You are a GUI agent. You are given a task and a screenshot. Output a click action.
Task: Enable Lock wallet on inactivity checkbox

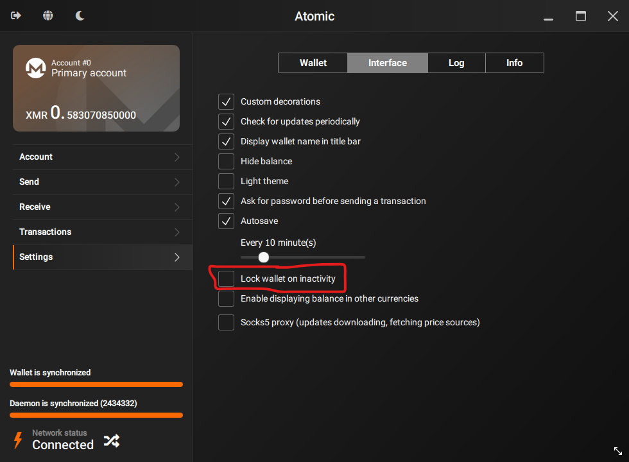point(226,278)
